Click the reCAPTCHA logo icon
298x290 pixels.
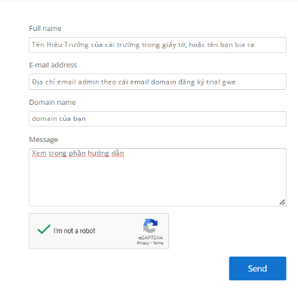[150, 226]
